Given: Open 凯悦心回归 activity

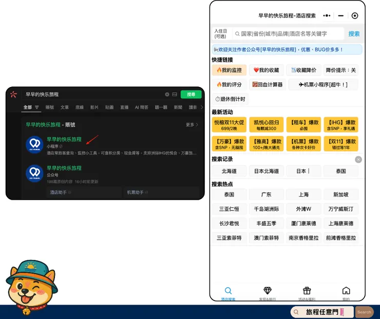Looking at the screenshot, I should click(x=267, y=125).
